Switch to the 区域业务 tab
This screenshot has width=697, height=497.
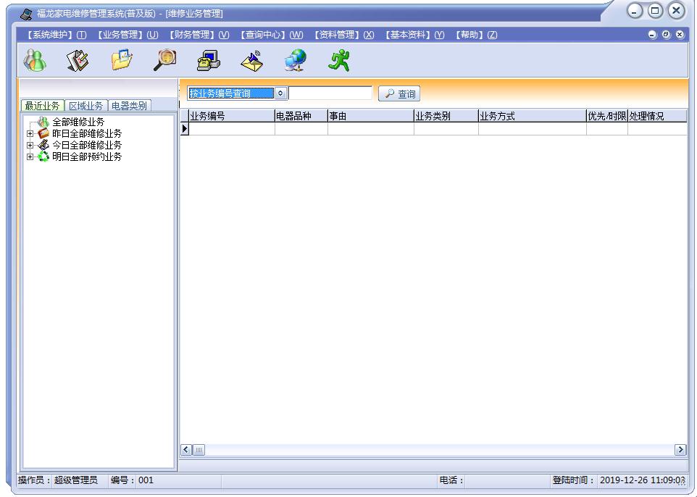85,106
